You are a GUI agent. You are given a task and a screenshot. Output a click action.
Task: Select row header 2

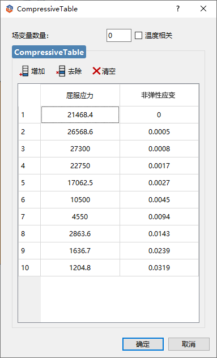pyautogui.click(x=29, y=132)
